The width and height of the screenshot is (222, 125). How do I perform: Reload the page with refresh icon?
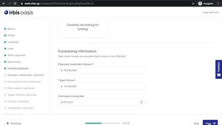pyautogui.click(x=15, y=3)
